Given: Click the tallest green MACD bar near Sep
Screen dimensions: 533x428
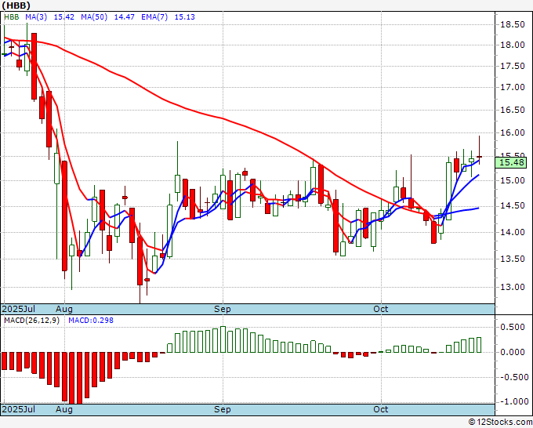Looking at the screenshot, I should tap(223, 339).
